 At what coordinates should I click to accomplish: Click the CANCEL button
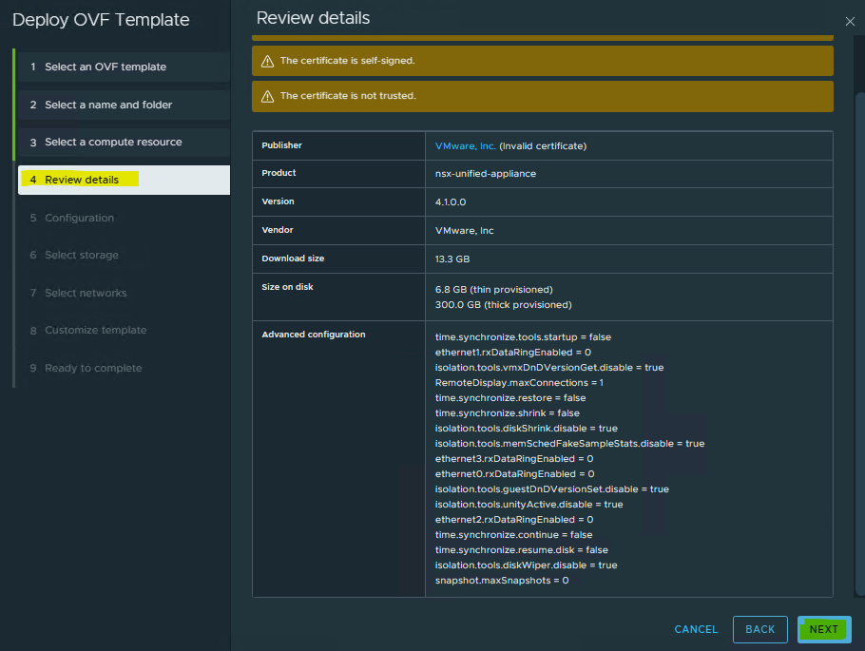click(696, 629)
